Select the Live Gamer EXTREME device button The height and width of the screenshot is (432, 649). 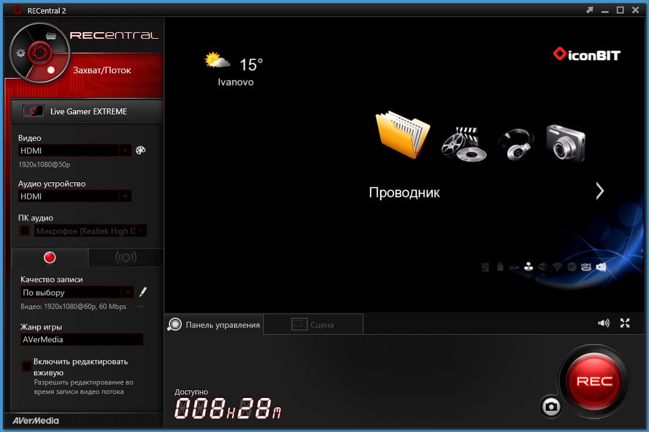pos(87,111)
